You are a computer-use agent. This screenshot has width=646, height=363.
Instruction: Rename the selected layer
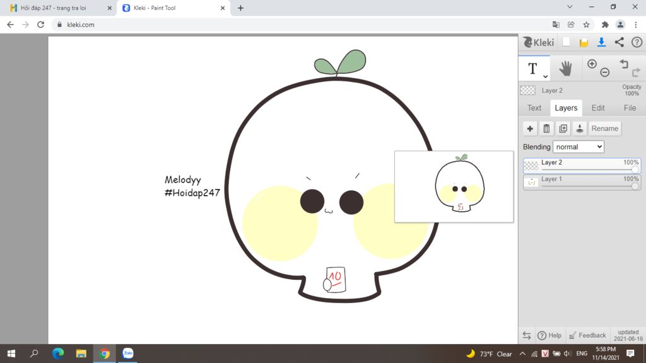tap(605, 129)
